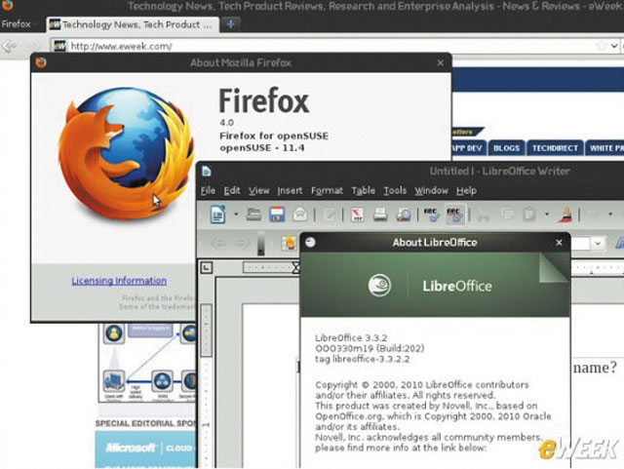The image size is (624, 469).
Task: Open the Tools menu in LibreOffice Writer
Action: point(395,191)
